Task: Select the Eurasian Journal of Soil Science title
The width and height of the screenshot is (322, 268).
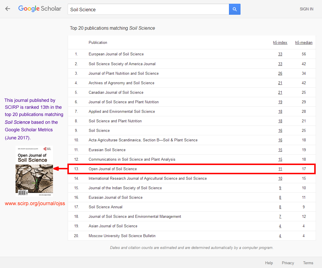Action: point(115,197)
